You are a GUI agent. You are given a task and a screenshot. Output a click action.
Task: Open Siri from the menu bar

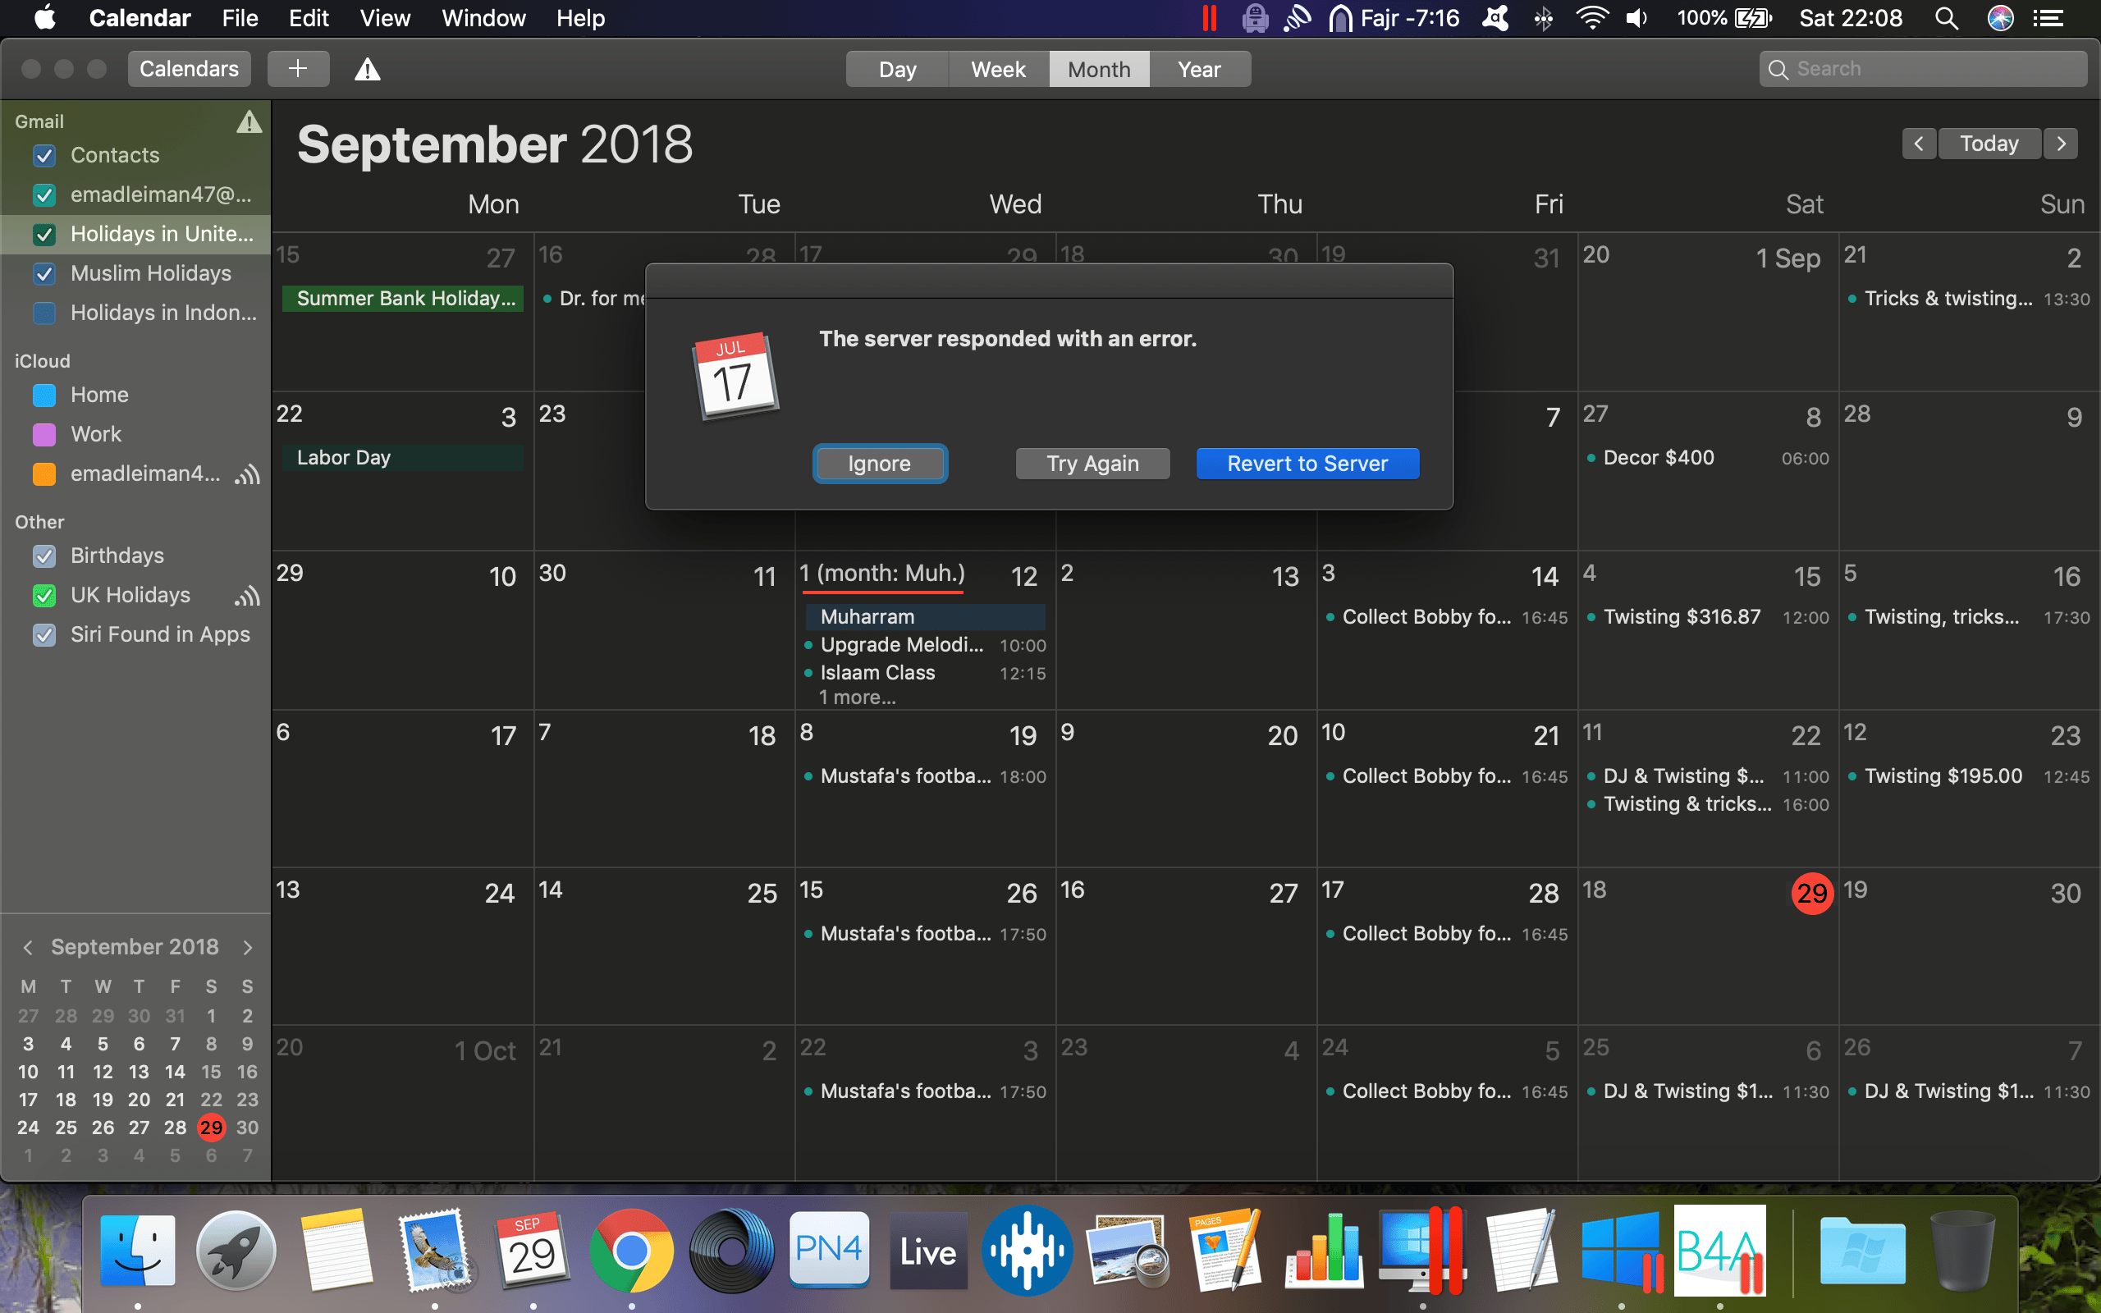[2000, 18]
